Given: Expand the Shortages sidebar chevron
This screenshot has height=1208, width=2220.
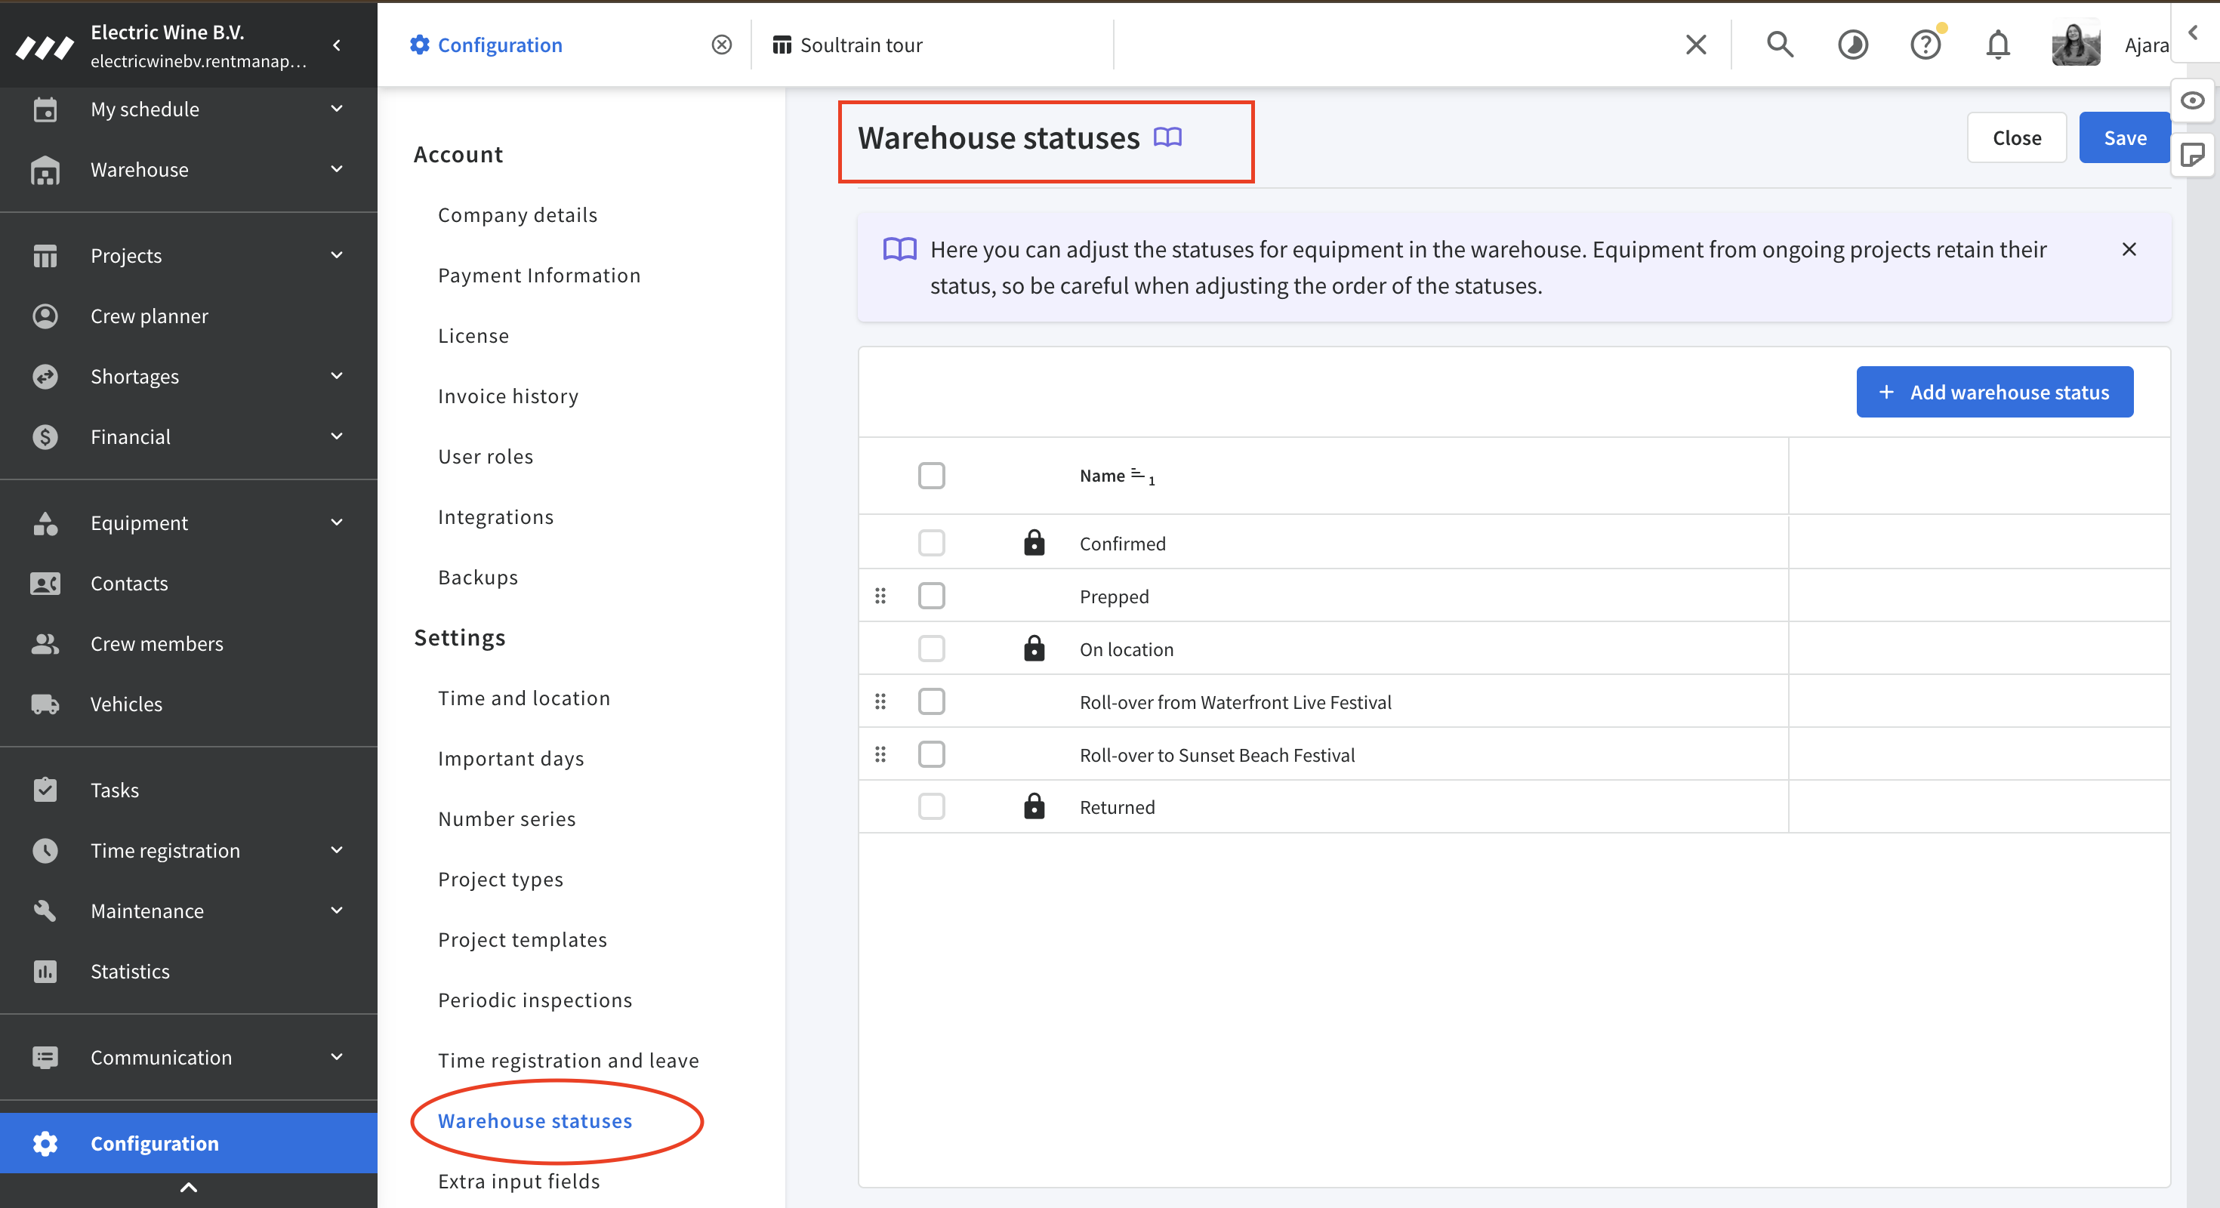Looking at the screenshot, I should click(337, 376).
